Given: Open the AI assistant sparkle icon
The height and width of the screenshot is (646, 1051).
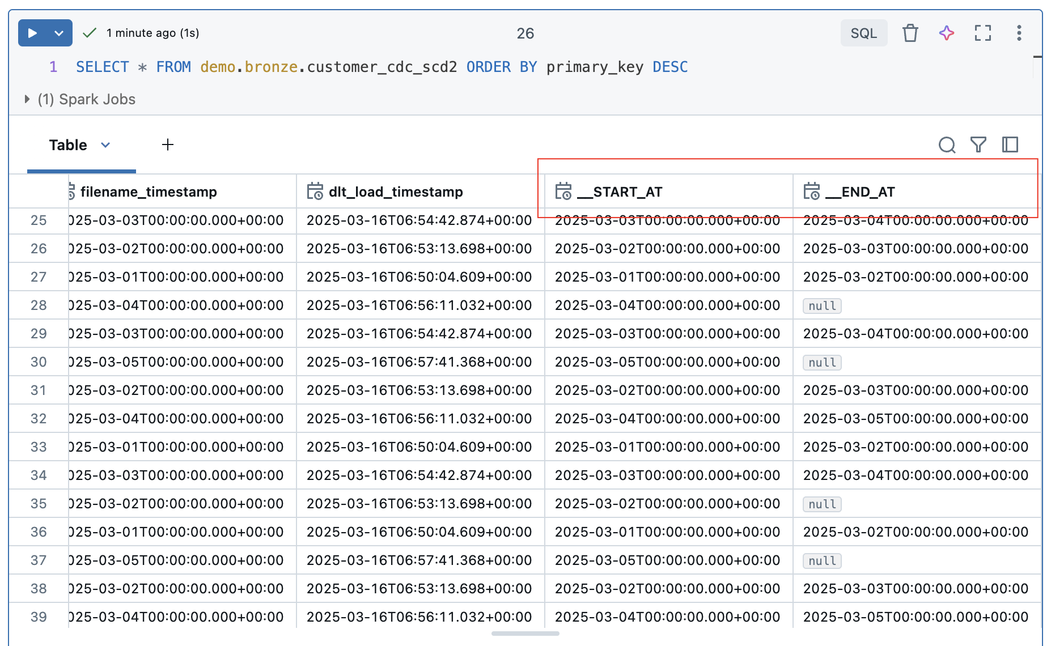Looking at the screenshot, I should pos(946,33).
